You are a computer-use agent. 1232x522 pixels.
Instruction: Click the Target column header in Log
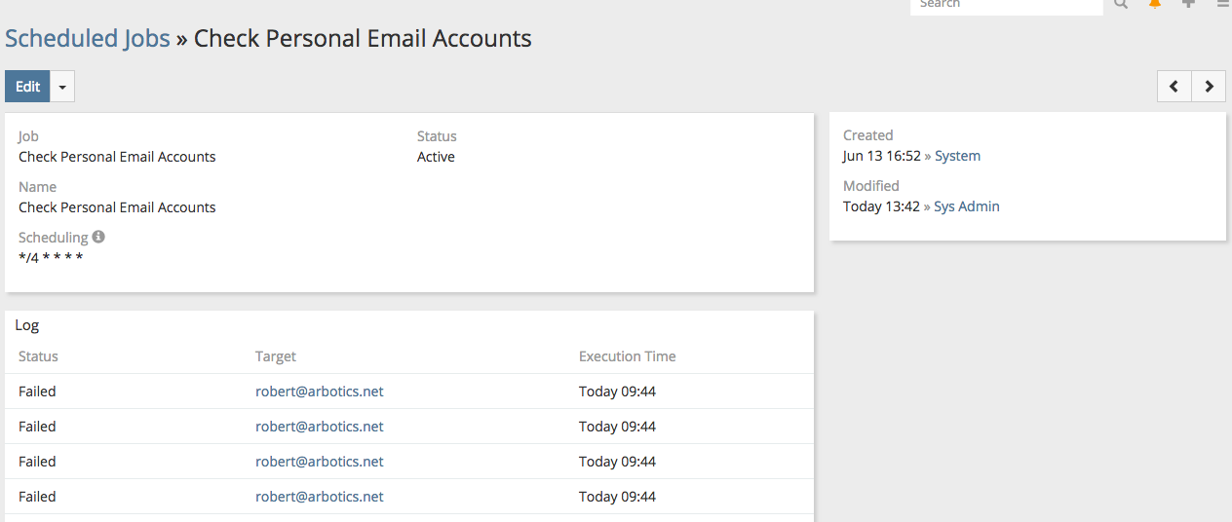(x=276, y=356)
